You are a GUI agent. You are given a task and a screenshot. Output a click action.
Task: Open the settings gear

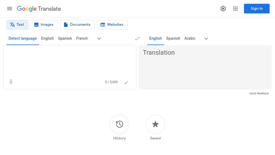click(223, 9)
